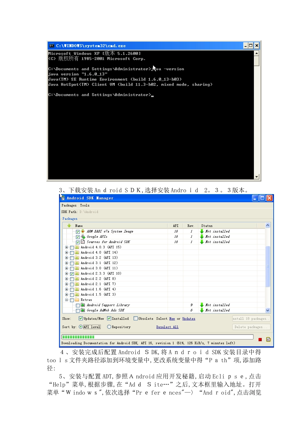The image size is (308, 437).
Task: Expand the Android 3.2 (API 13) node
Action: 66,258
